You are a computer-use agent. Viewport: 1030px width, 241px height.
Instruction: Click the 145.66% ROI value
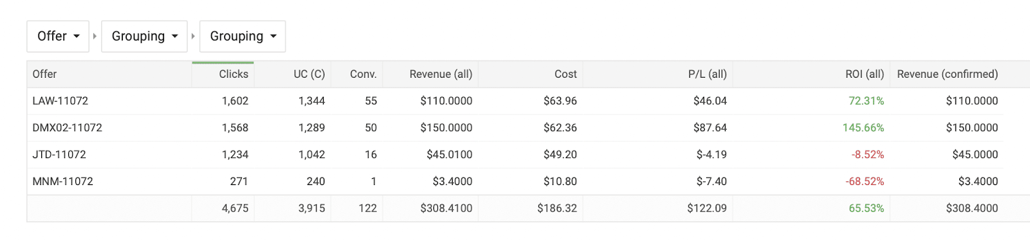pos(863,128)
